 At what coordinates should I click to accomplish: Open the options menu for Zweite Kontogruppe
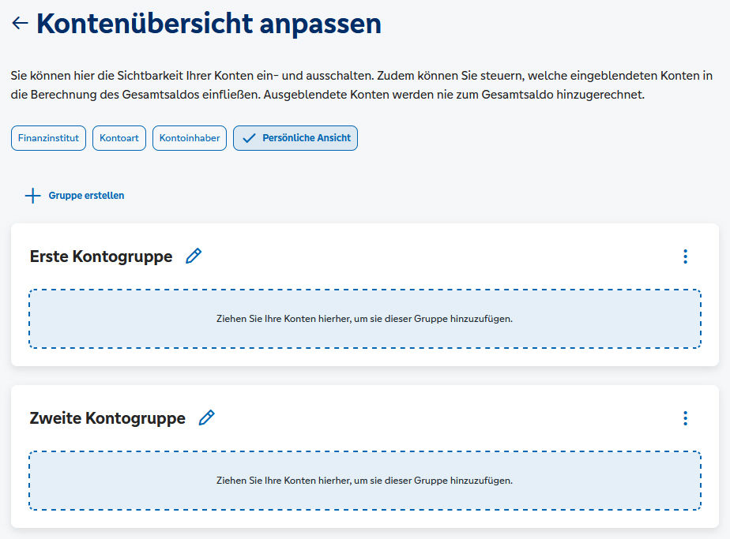pos(685,418)
